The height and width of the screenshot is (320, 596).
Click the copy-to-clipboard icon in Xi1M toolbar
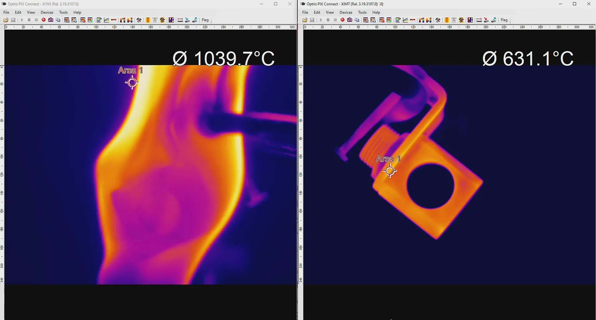tap(58, 20)
